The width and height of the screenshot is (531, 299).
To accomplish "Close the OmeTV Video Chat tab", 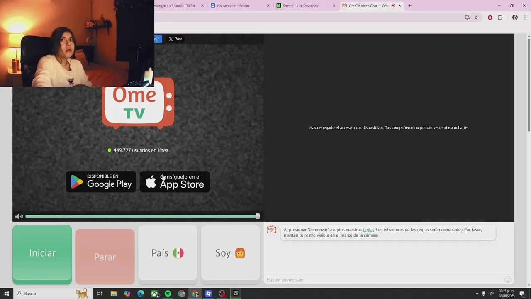I will 400,6.
